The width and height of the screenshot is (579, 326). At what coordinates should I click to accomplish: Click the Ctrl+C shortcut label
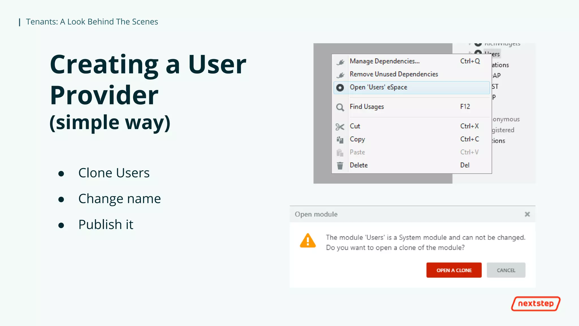[470, 139]
